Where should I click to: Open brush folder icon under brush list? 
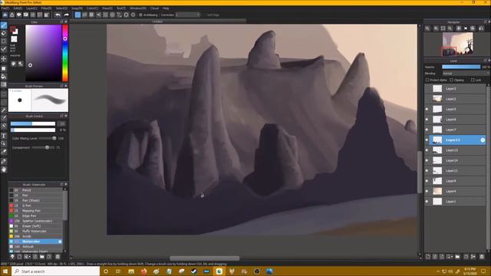(42, 257)
